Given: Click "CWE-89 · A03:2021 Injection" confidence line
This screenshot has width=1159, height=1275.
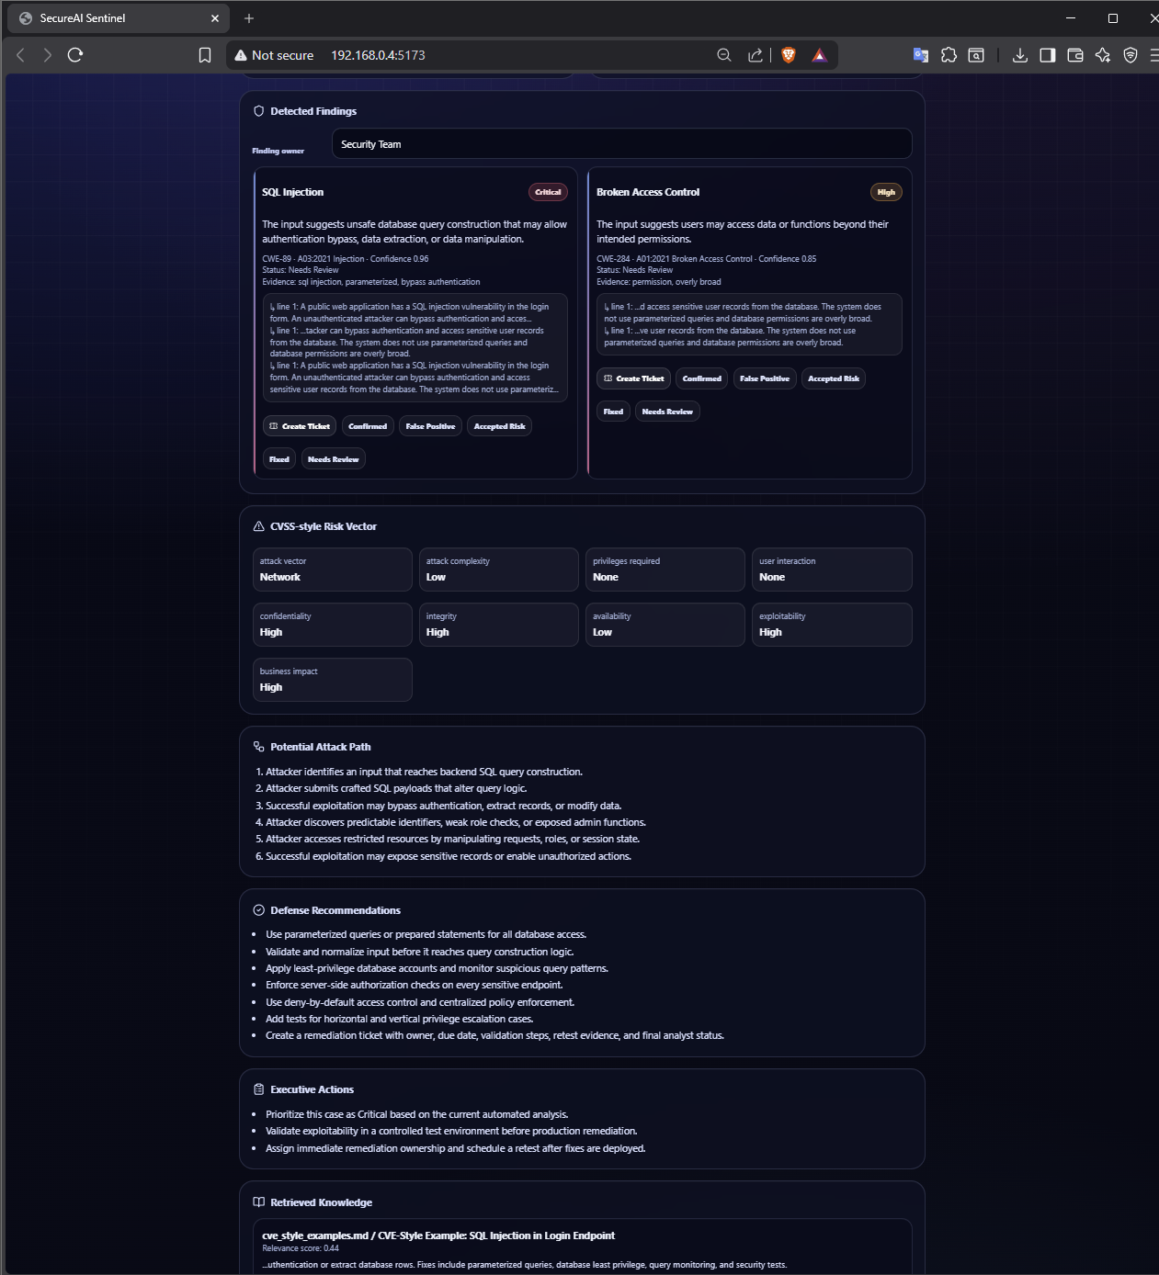Looking at the screenshot, I should tap(345, 259).
